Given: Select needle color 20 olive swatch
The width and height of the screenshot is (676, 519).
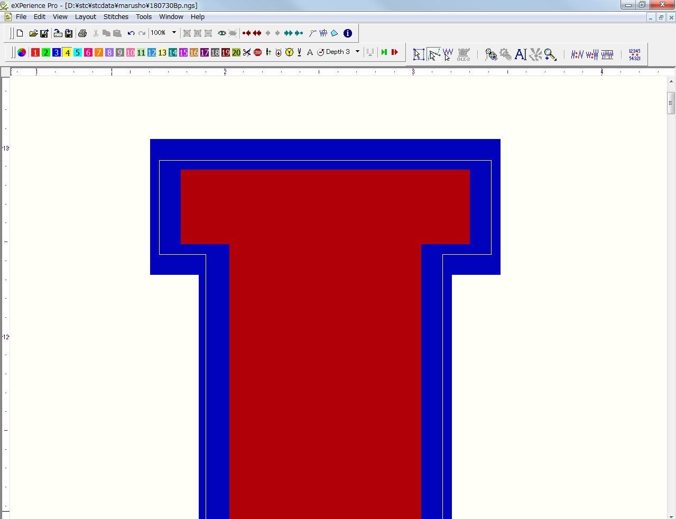Looking at the screenshot, I should 236,52.
